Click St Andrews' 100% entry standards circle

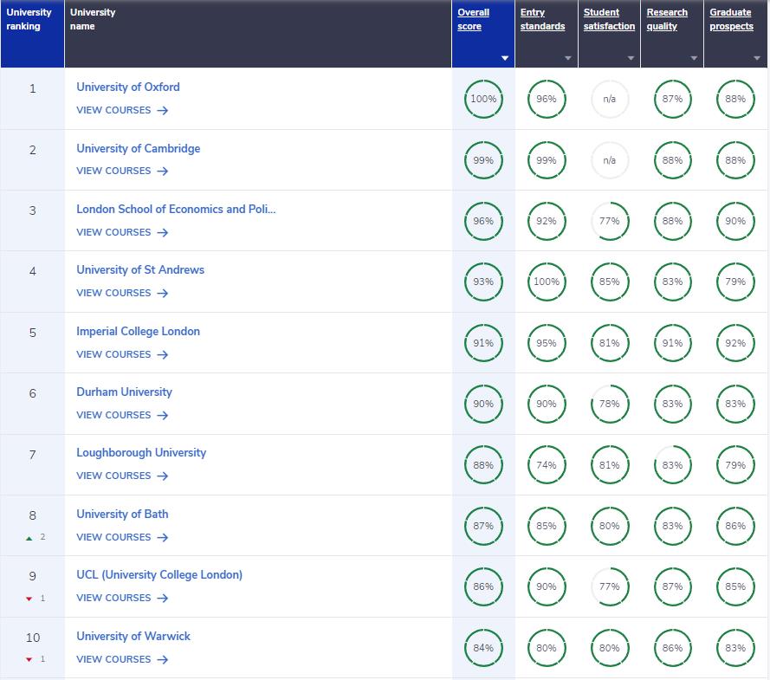click(547, 282)
